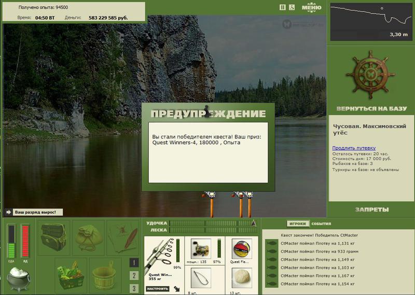The width and height of the screenshot is (415, 295).
Task: Click 'Получено опыта: 94500' text
Action: (43, 7)
